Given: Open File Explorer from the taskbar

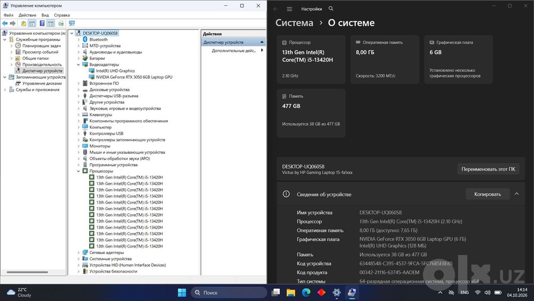Looking at the screenshot, I should click(x=290, y=292).
